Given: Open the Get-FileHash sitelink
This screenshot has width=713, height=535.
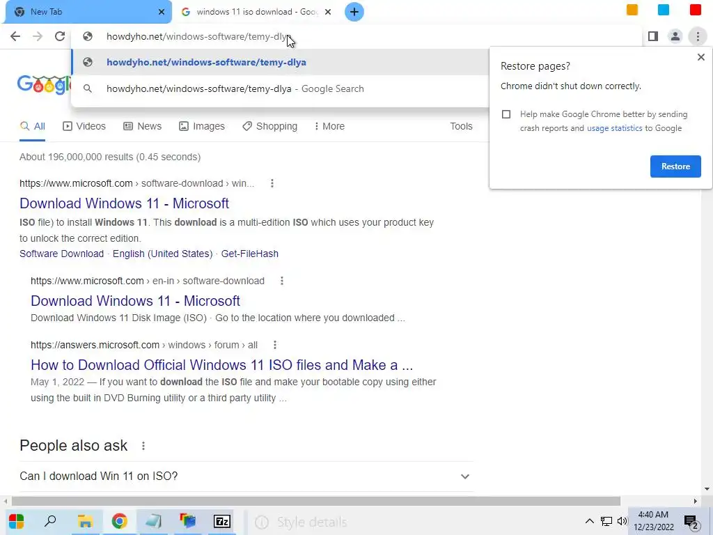Looking at the screenshot, I should [x=250, y=254].
